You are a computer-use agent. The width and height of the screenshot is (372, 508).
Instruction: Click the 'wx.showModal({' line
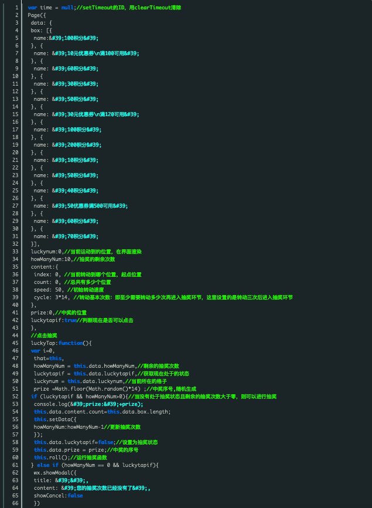[x=55, y=472]
